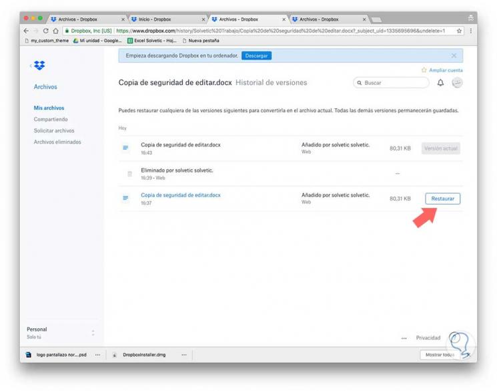Click document icon of 16:43 version
Image resolution: width=497 pixels, height=391 pixels.
tap(125, 148)
